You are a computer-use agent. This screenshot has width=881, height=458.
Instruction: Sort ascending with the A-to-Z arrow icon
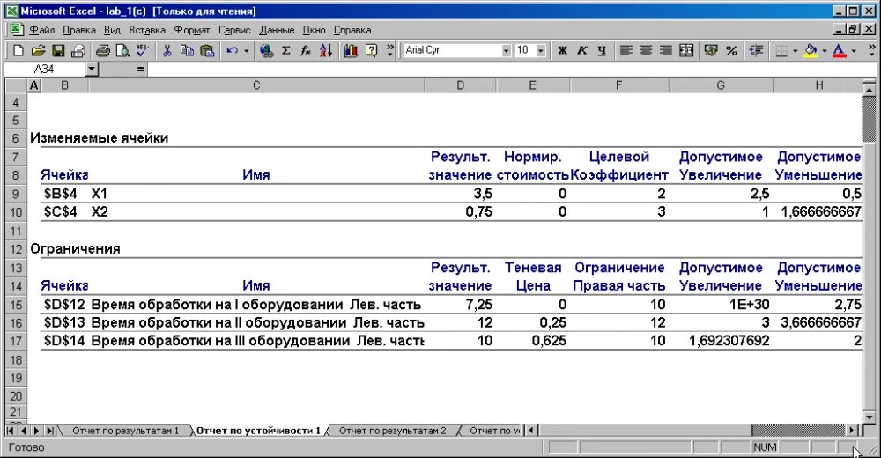(x=326, y=50)
